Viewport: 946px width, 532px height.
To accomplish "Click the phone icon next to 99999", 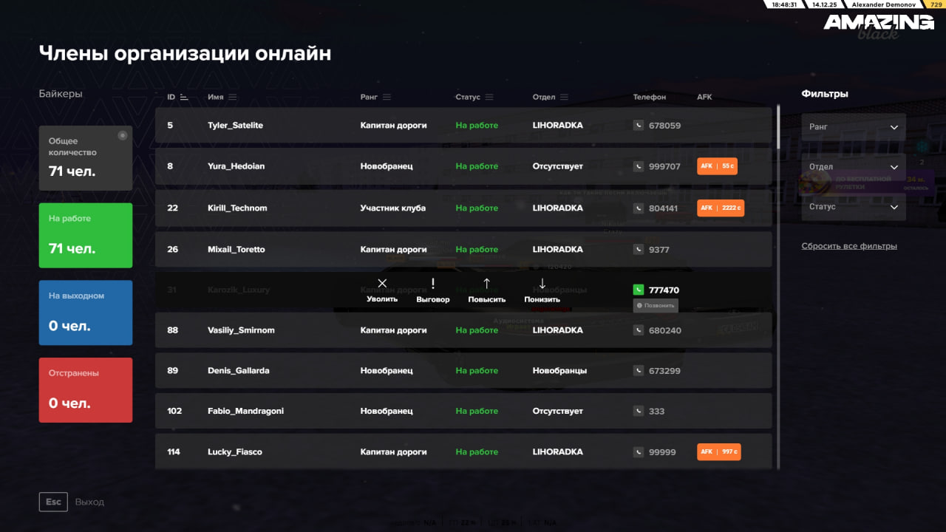I will [639, 452].
